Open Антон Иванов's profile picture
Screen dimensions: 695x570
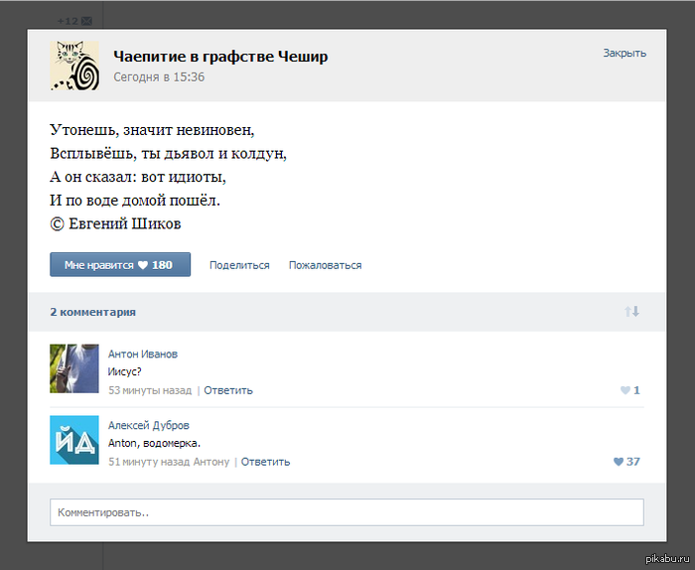click(x=74, y=368)
